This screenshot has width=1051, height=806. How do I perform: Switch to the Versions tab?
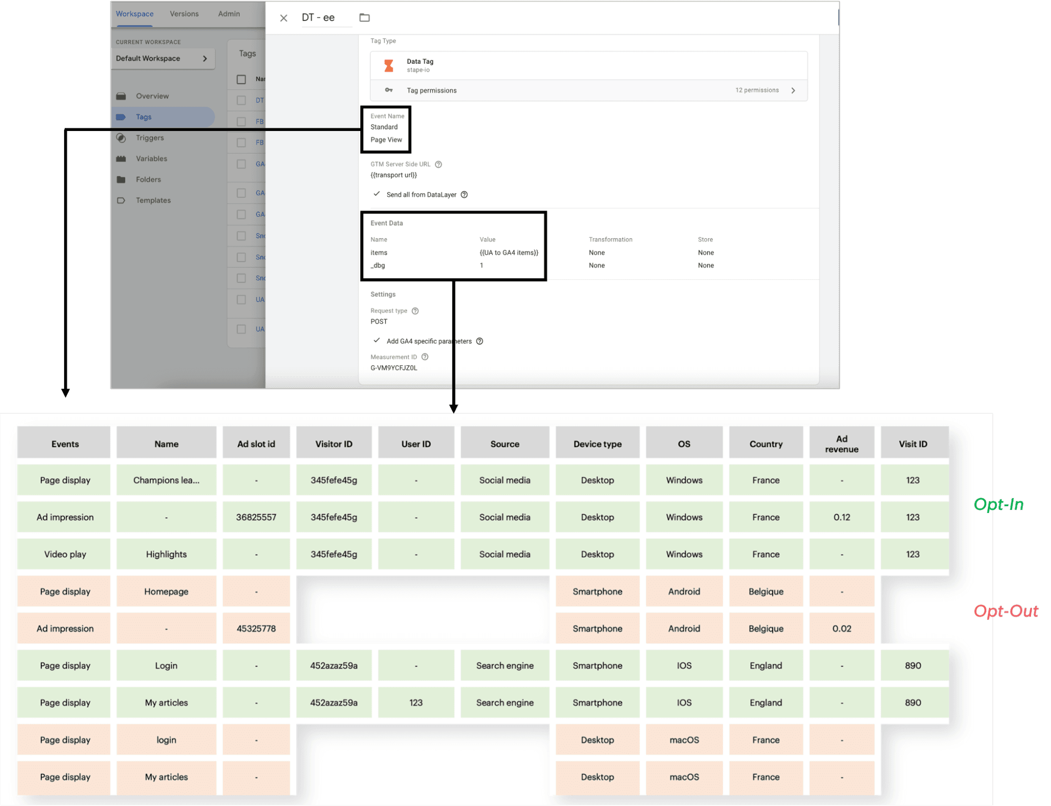point(183,14)
